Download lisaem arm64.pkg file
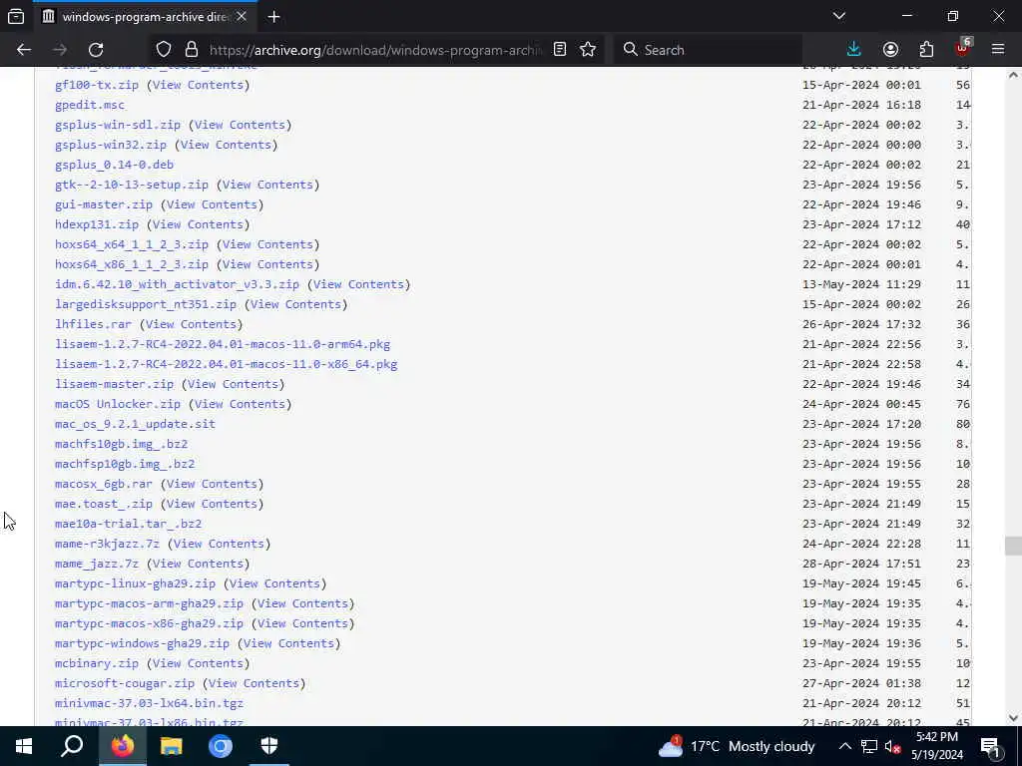Screen dimensions: 1022x766 pos(223,344)
